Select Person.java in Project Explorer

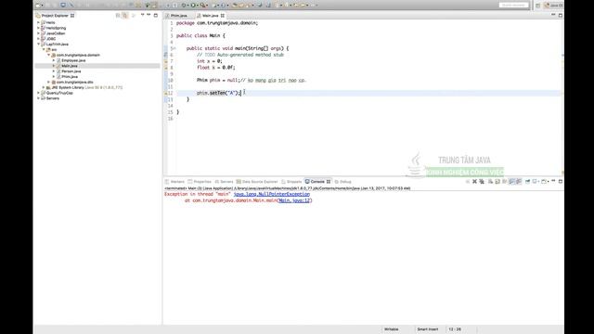[x=71, y=71]
